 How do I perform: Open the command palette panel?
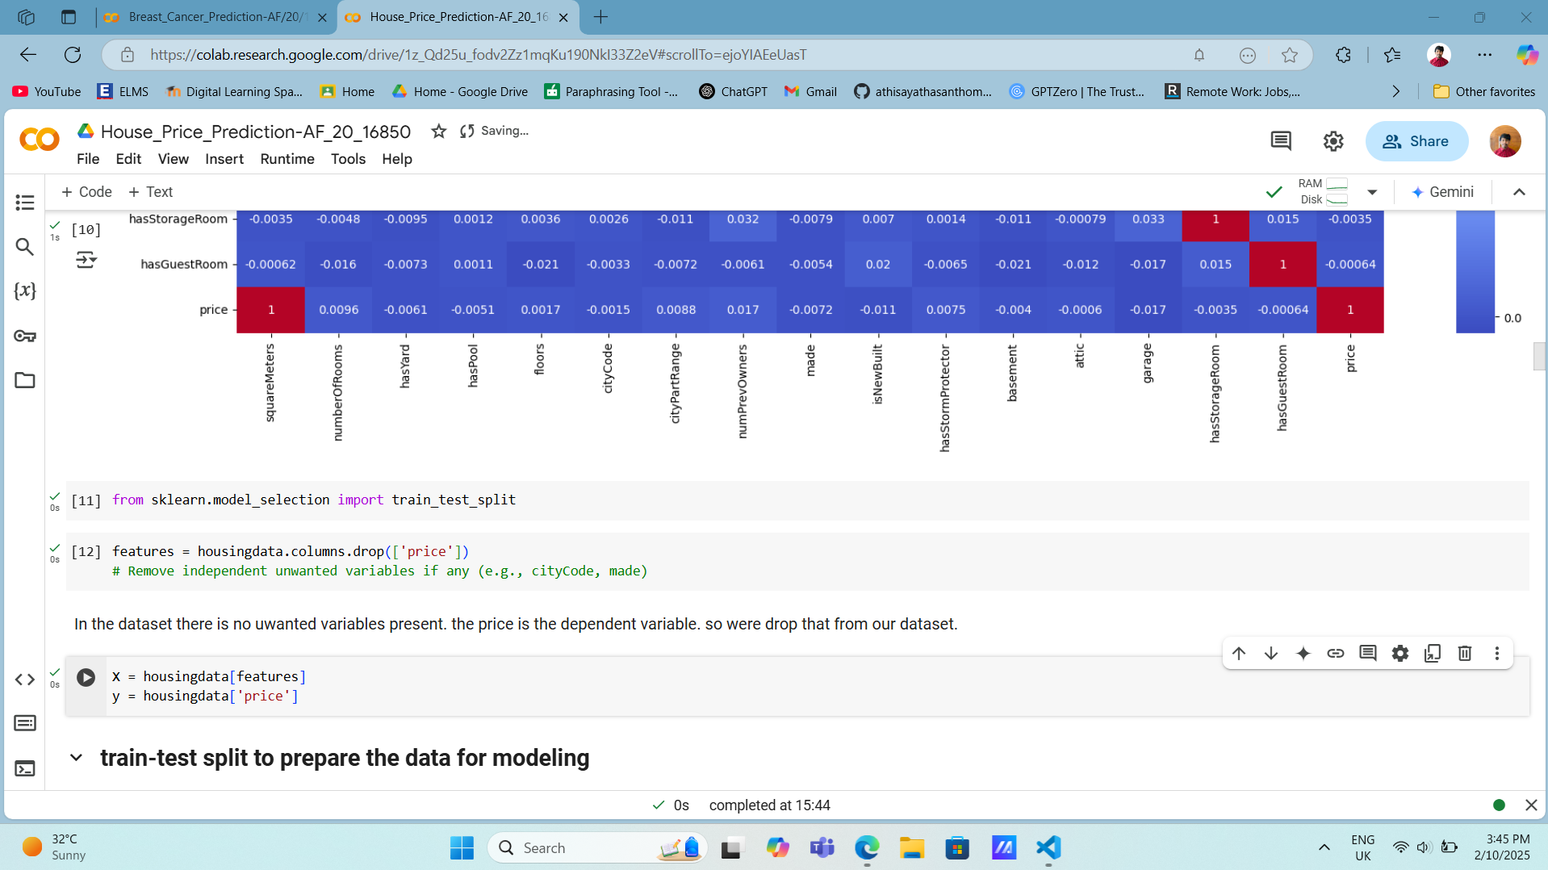(x=25, y=723)
